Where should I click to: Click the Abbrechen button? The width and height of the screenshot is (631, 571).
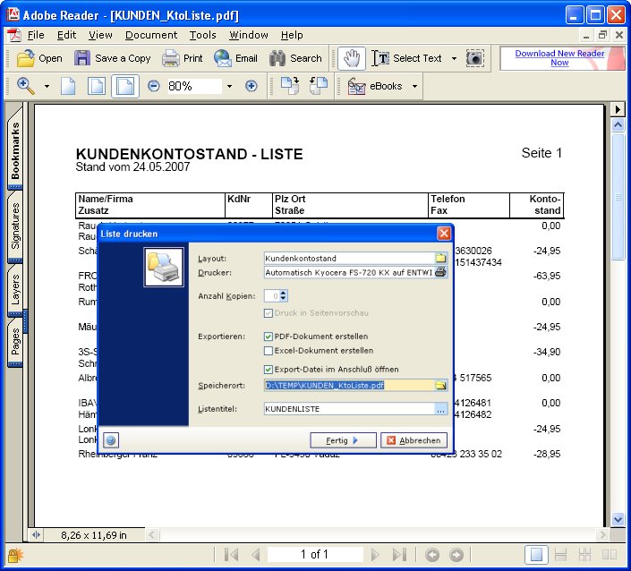414,440
